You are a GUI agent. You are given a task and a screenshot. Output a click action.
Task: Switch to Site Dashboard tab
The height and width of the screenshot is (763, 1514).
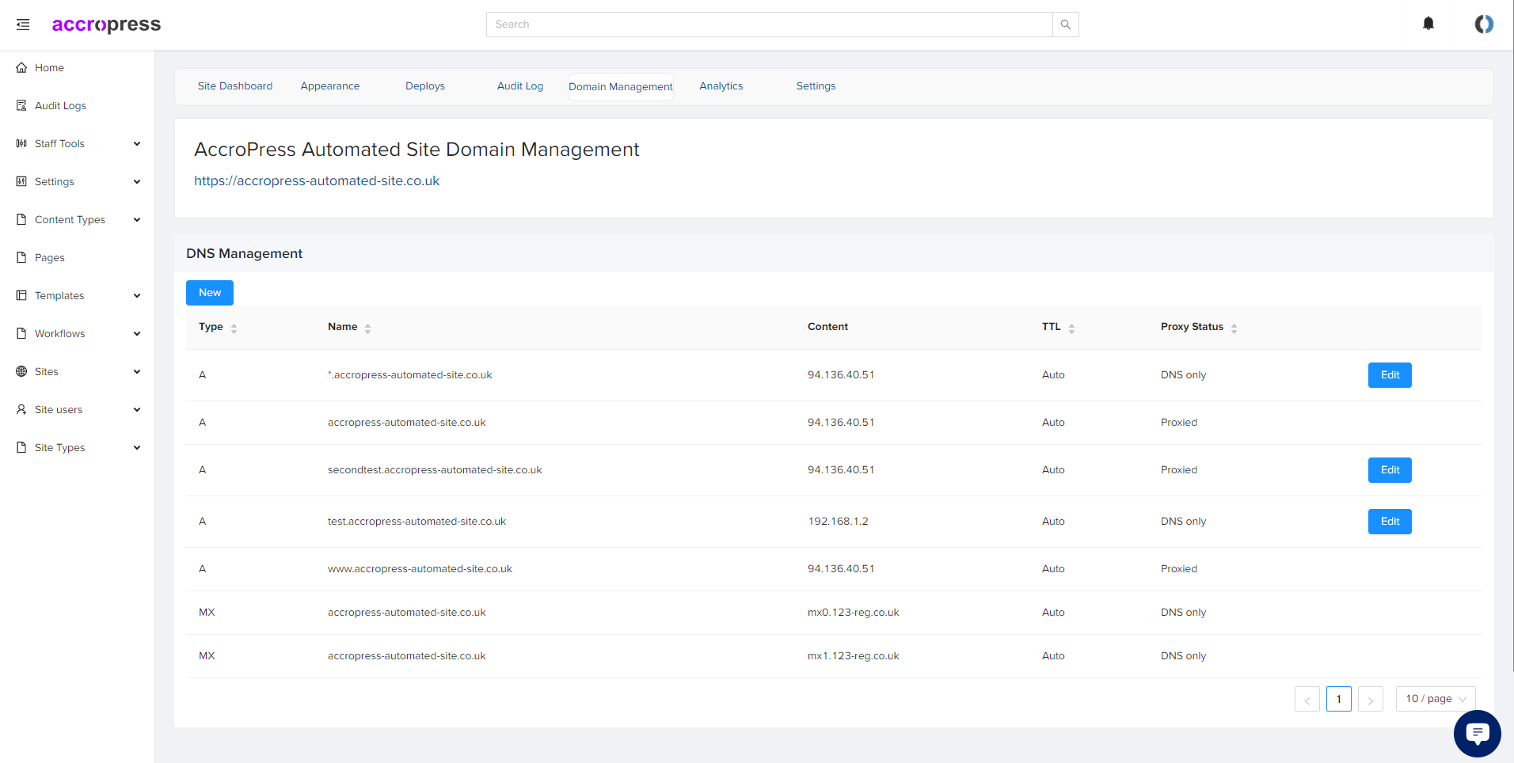coord(235,86)
